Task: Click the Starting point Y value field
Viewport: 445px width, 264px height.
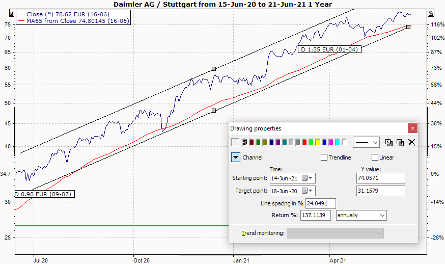Action: [x=381, y=178]
